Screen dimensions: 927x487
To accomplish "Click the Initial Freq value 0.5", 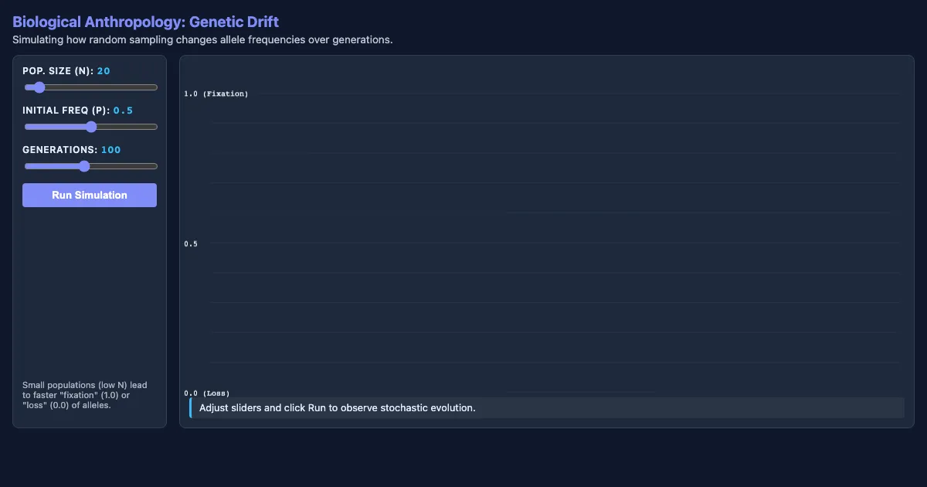I will point(124,111).
